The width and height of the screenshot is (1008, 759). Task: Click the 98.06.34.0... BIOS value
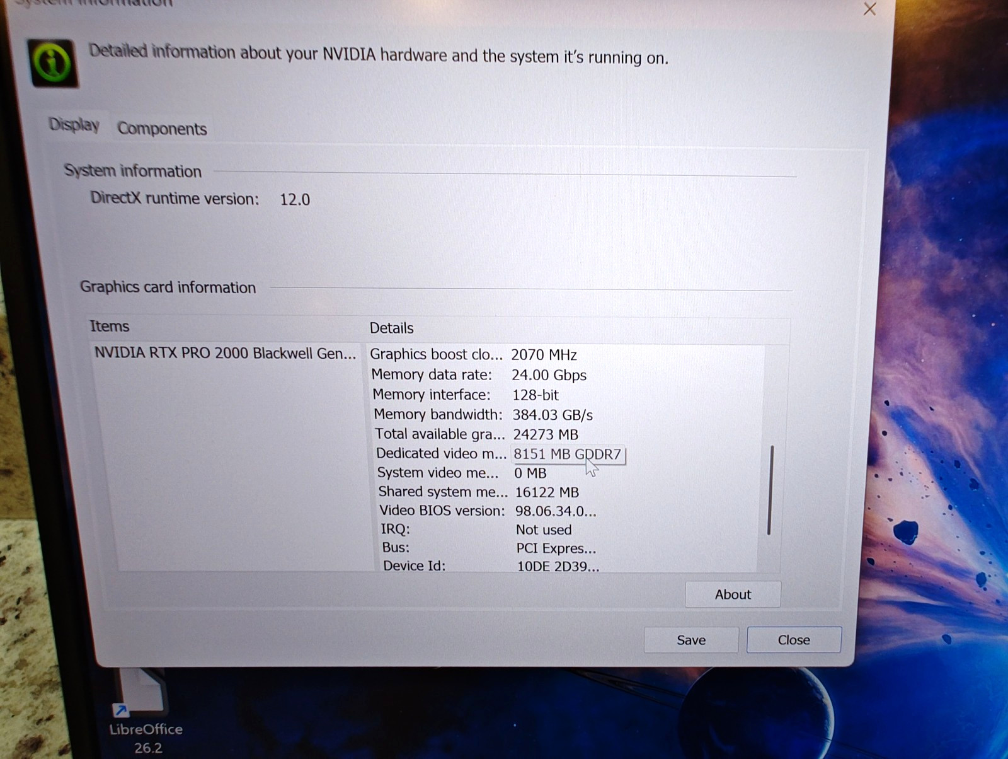click(556, 511)
